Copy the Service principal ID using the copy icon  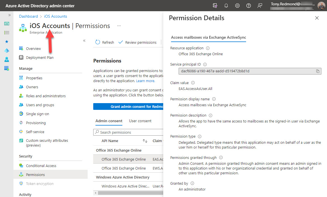318,71
